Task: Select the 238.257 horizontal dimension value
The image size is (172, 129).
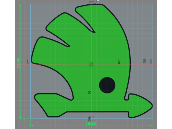Action: coord(92,124)
